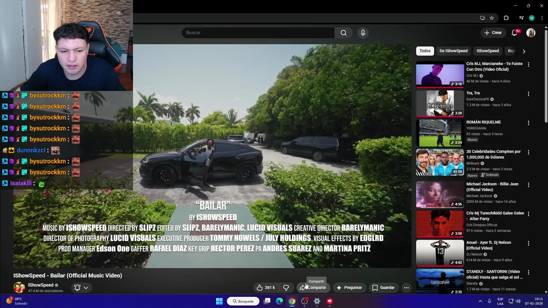The width and height of the screenshot is (548, 308).
Task: Like the video with thumbs-up button
Action: click(x=266, y=287)
